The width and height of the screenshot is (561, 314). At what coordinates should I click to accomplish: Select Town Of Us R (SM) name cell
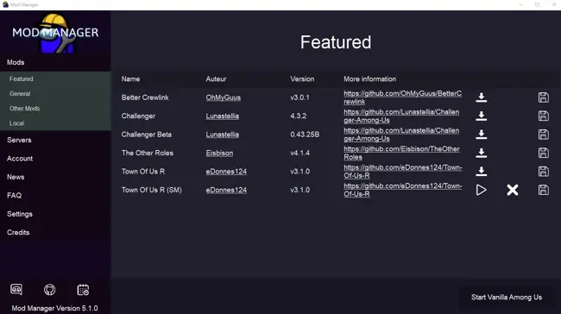(x=151, y=190)
